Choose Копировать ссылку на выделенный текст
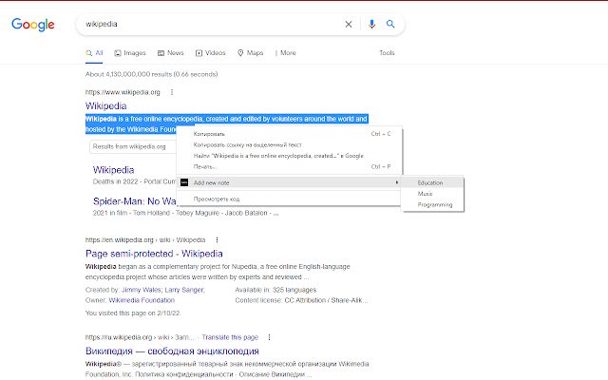Viewport: 608px width, 380px height. pyautogui.click(x=289, y=144)
